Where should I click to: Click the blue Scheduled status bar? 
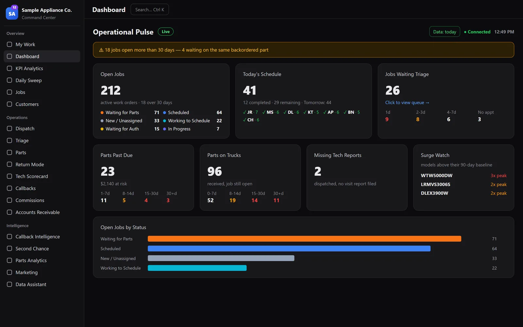[x=289, y=249]
